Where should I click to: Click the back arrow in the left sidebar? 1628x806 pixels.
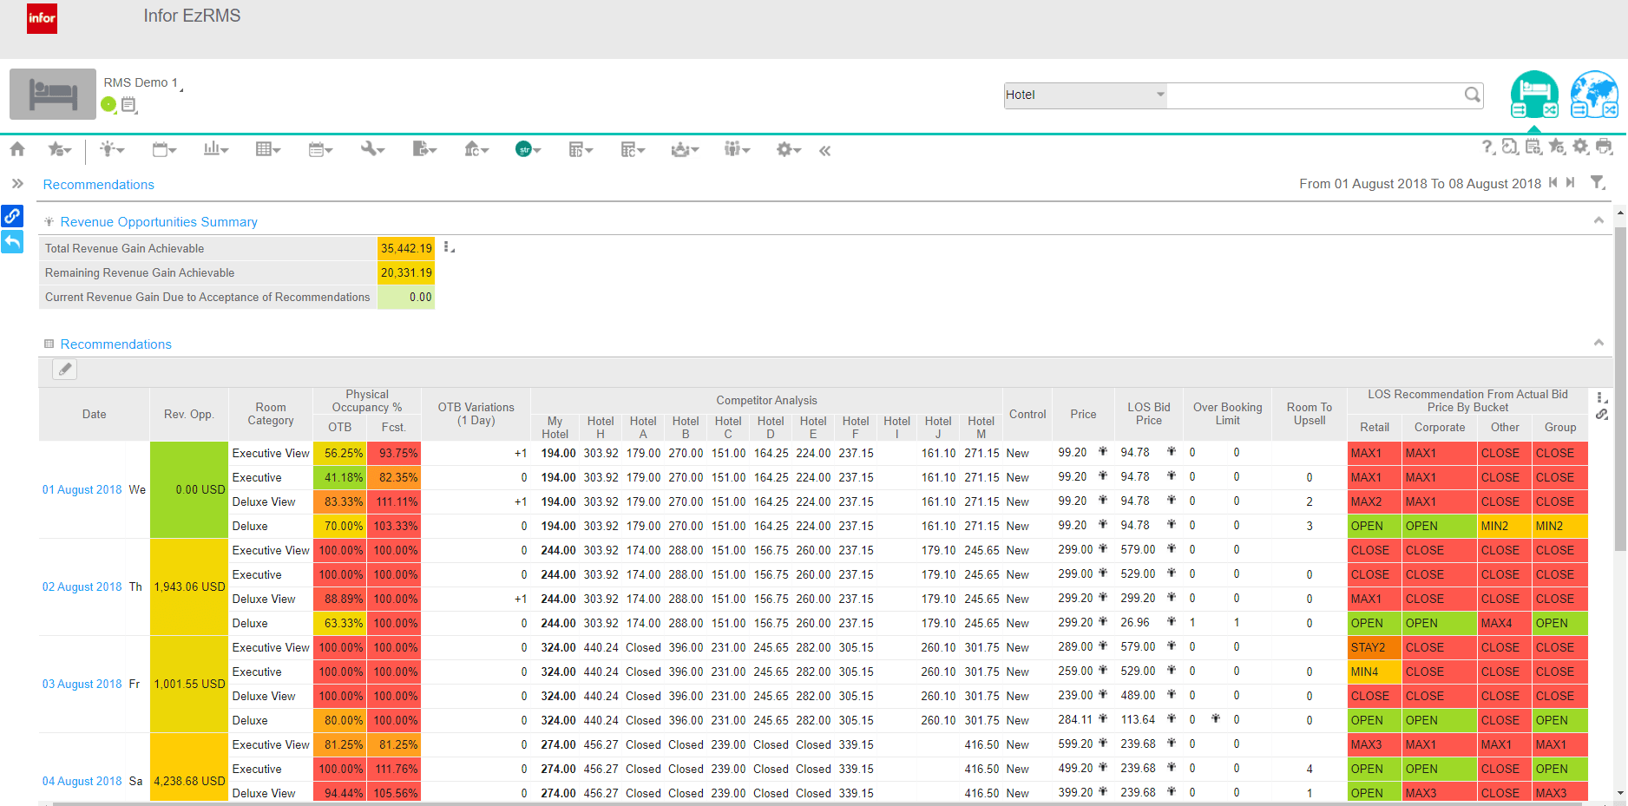click(12, 242)
